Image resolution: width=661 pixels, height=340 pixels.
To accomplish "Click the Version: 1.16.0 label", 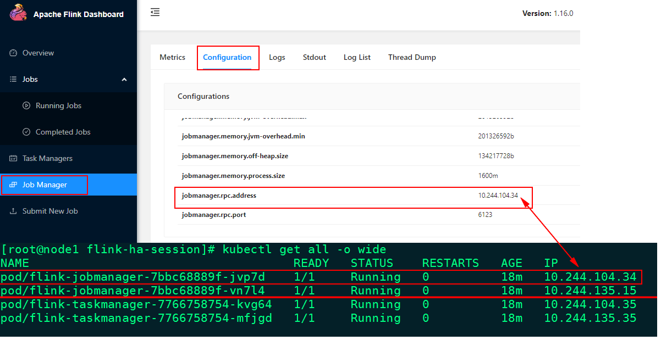I will point(548,13).
